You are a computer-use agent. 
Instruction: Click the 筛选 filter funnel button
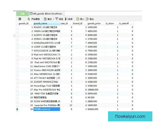(59, 19)
